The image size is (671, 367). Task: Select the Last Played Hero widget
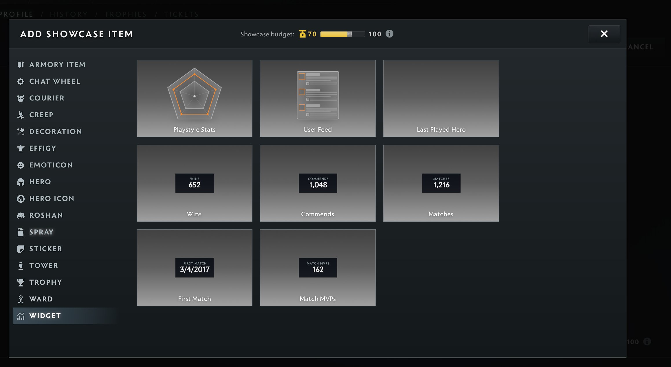click(441, 98)
